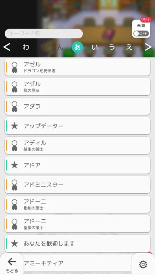Tap the star icon next to アドア
Image resolution: width=155 pixels, height=275 pixels.
click(x=14, y=165)
